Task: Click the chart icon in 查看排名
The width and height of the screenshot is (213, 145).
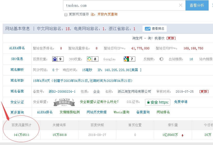Action: coord(147,29)
